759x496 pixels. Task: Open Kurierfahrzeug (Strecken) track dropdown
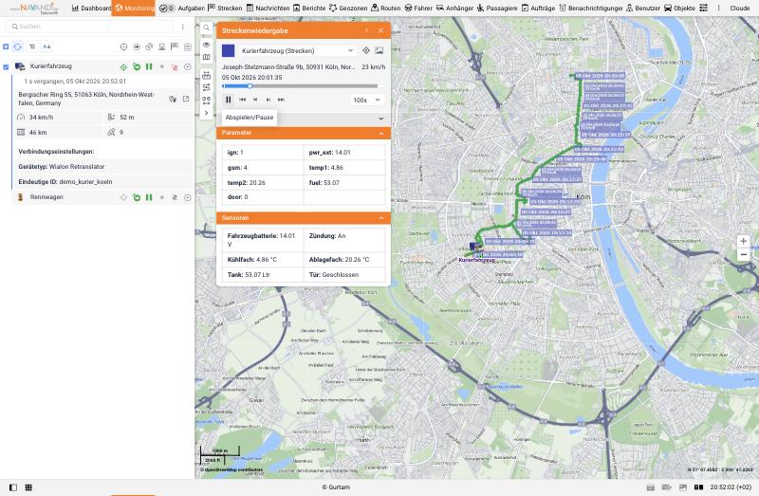[x=297, y=51]
